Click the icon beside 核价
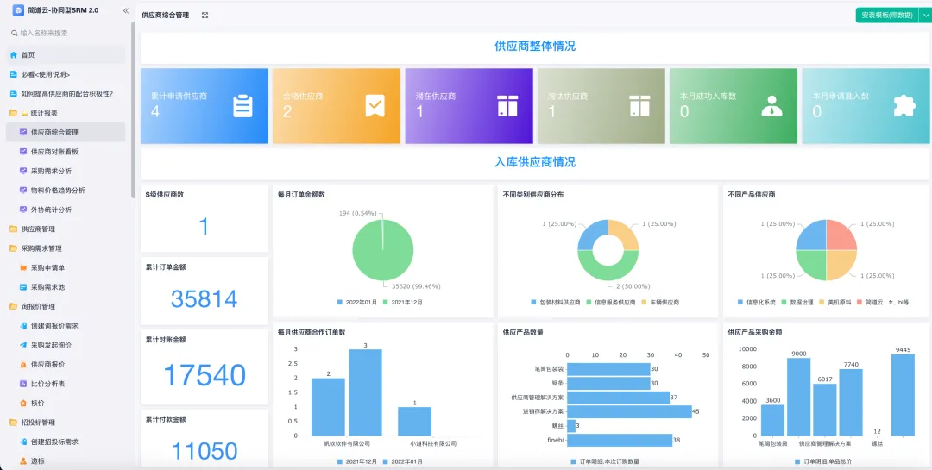932x470 pixels. tap(23, 403)
